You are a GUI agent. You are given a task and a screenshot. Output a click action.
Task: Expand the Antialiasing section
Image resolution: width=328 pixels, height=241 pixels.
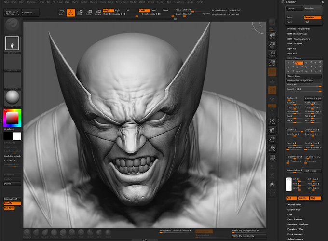[294, 205]
